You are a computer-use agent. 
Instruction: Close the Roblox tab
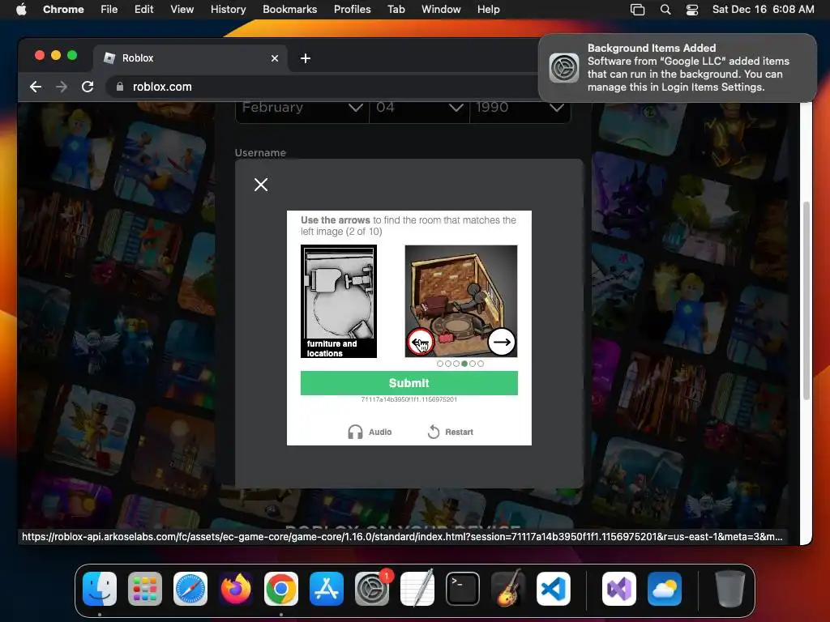pos(275,58)
